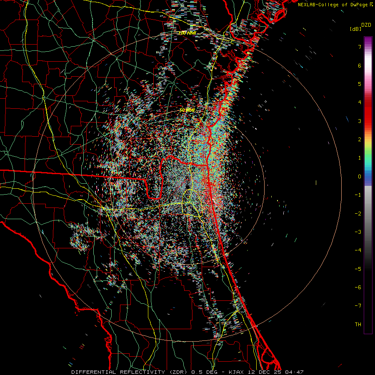Screen dimensions: 375x375
Task: Click the 2 value on the color scale
Action: (360, 140)
